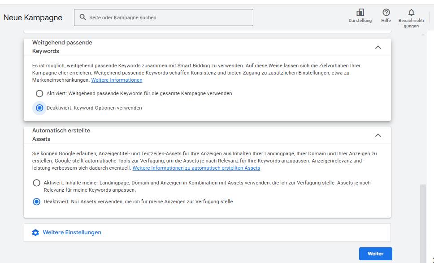Click the search magnifier icon
The height and width of the screenshot is (263, 434).
(x=82, y=17)
